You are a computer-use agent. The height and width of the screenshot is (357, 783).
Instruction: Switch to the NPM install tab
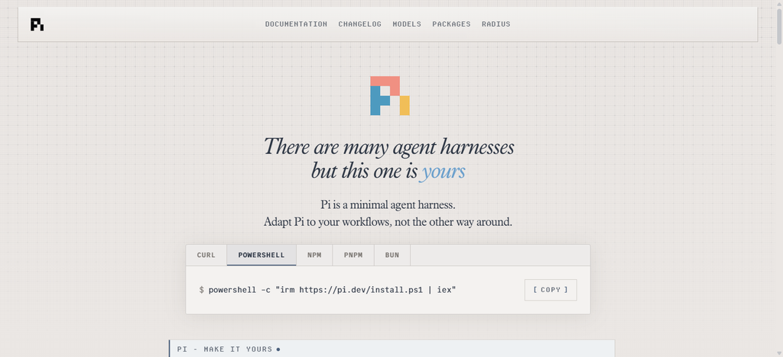tap(314, 255)
